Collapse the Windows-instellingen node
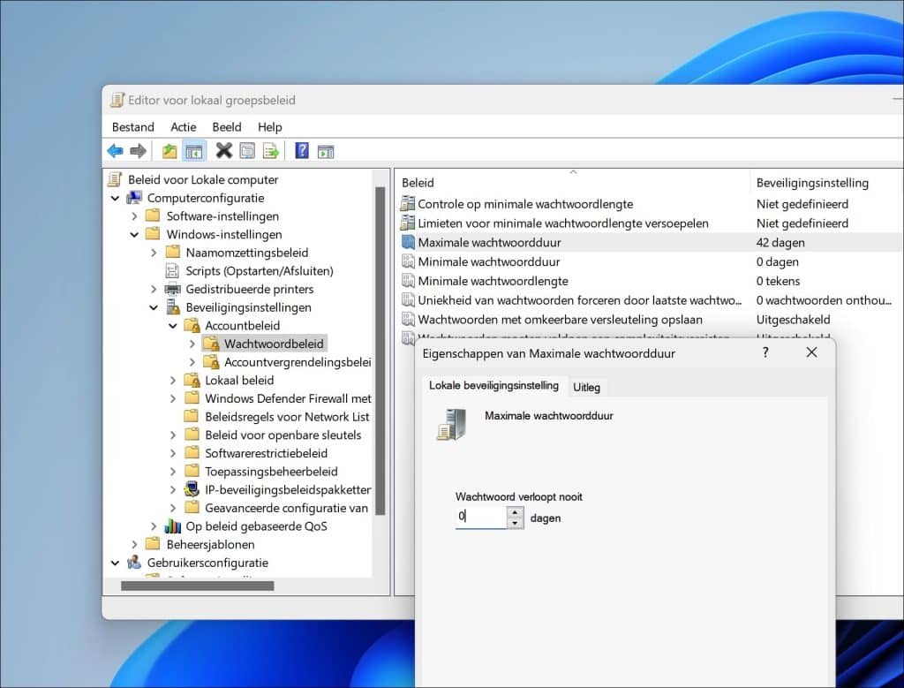The width and height of the screenshot is (904, 688). point(134,235)
